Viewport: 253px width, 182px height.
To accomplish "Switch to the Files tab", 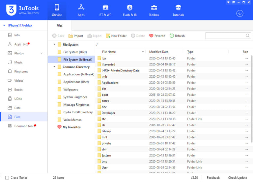I will coord(60,25).
